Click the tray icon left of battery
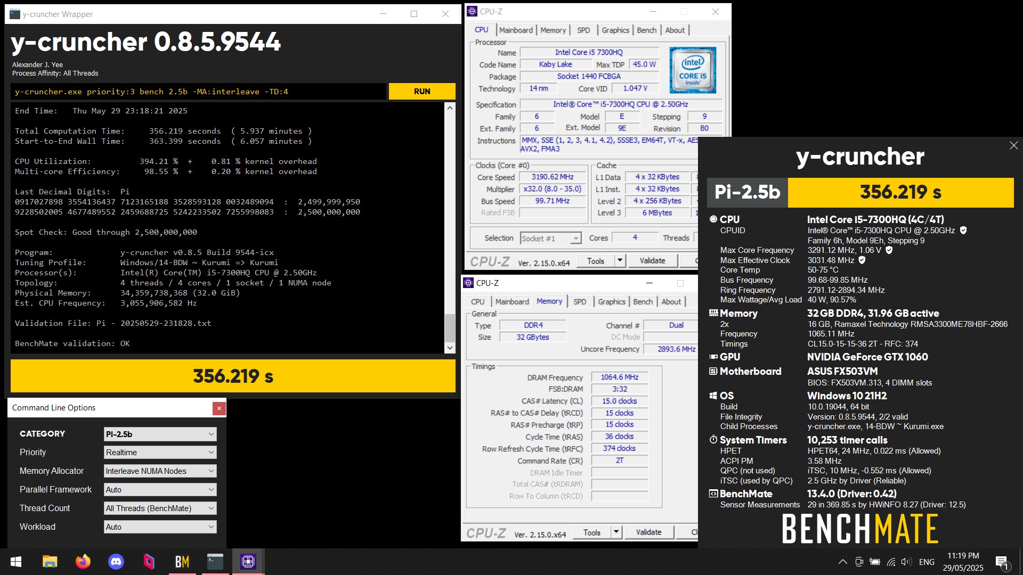 point(859,562)
